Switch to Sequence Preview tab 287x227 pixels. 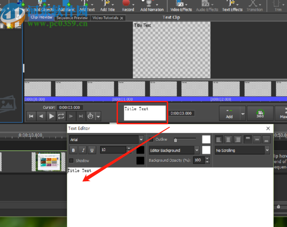click(x=72, y=18)
